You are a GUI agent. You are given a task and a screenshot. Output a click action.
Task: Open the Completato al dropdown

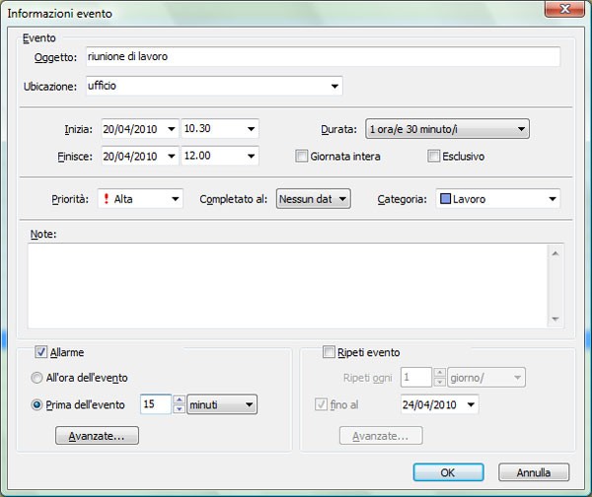pos(342,199)
